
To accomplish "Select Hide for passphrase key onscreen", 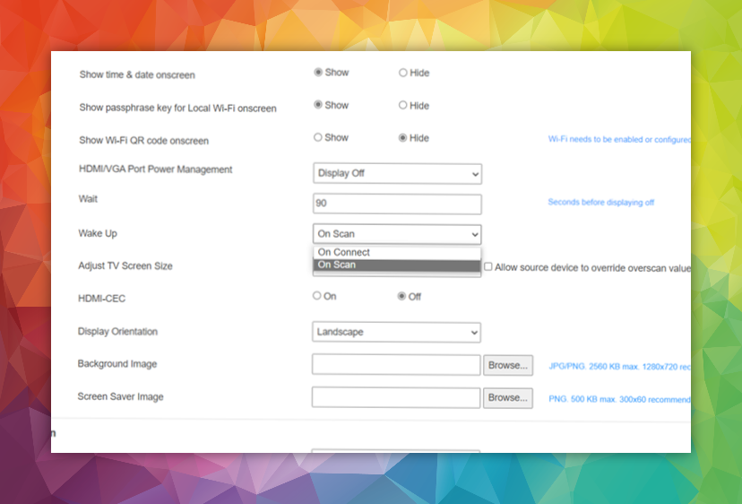I will 402,105.
